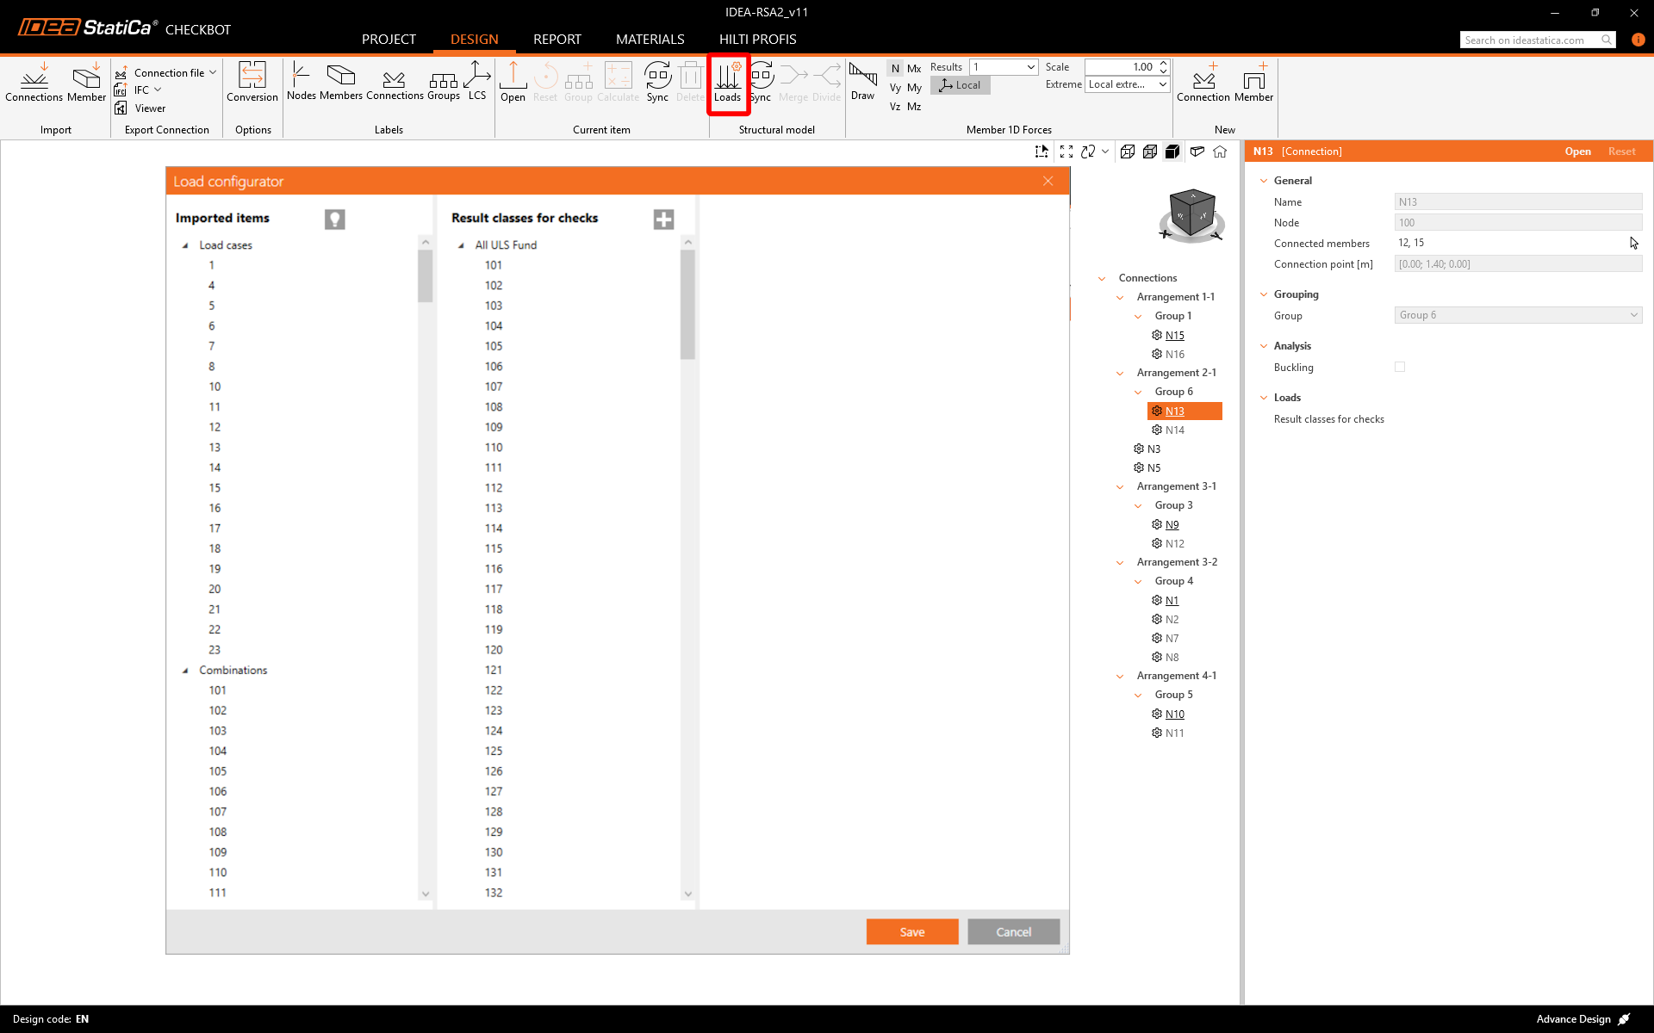
Task: Increase Scale value with up stepper
Action: coord(1163,63)
